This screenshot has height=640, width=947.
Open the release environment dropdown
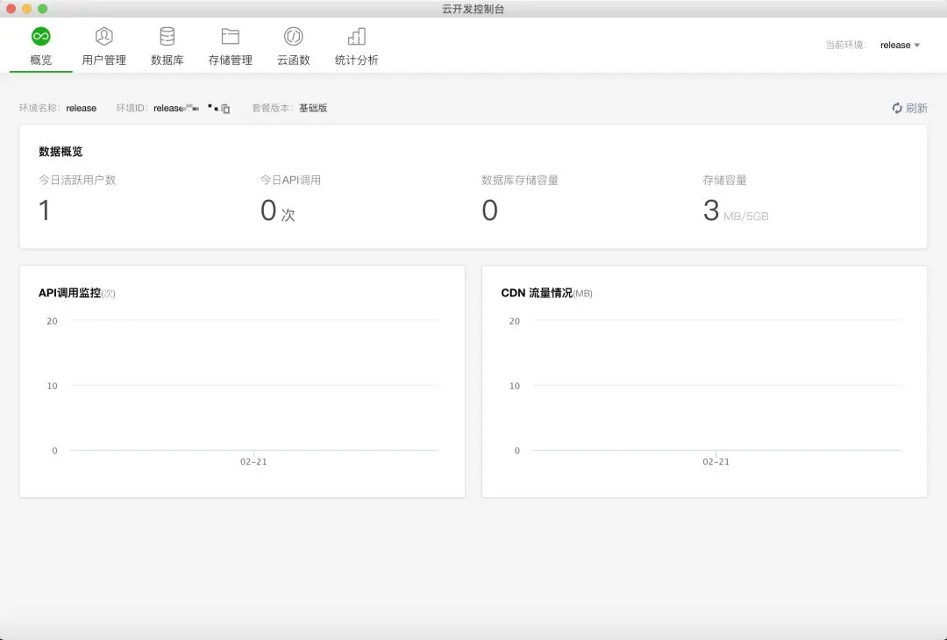coord(900,46)
